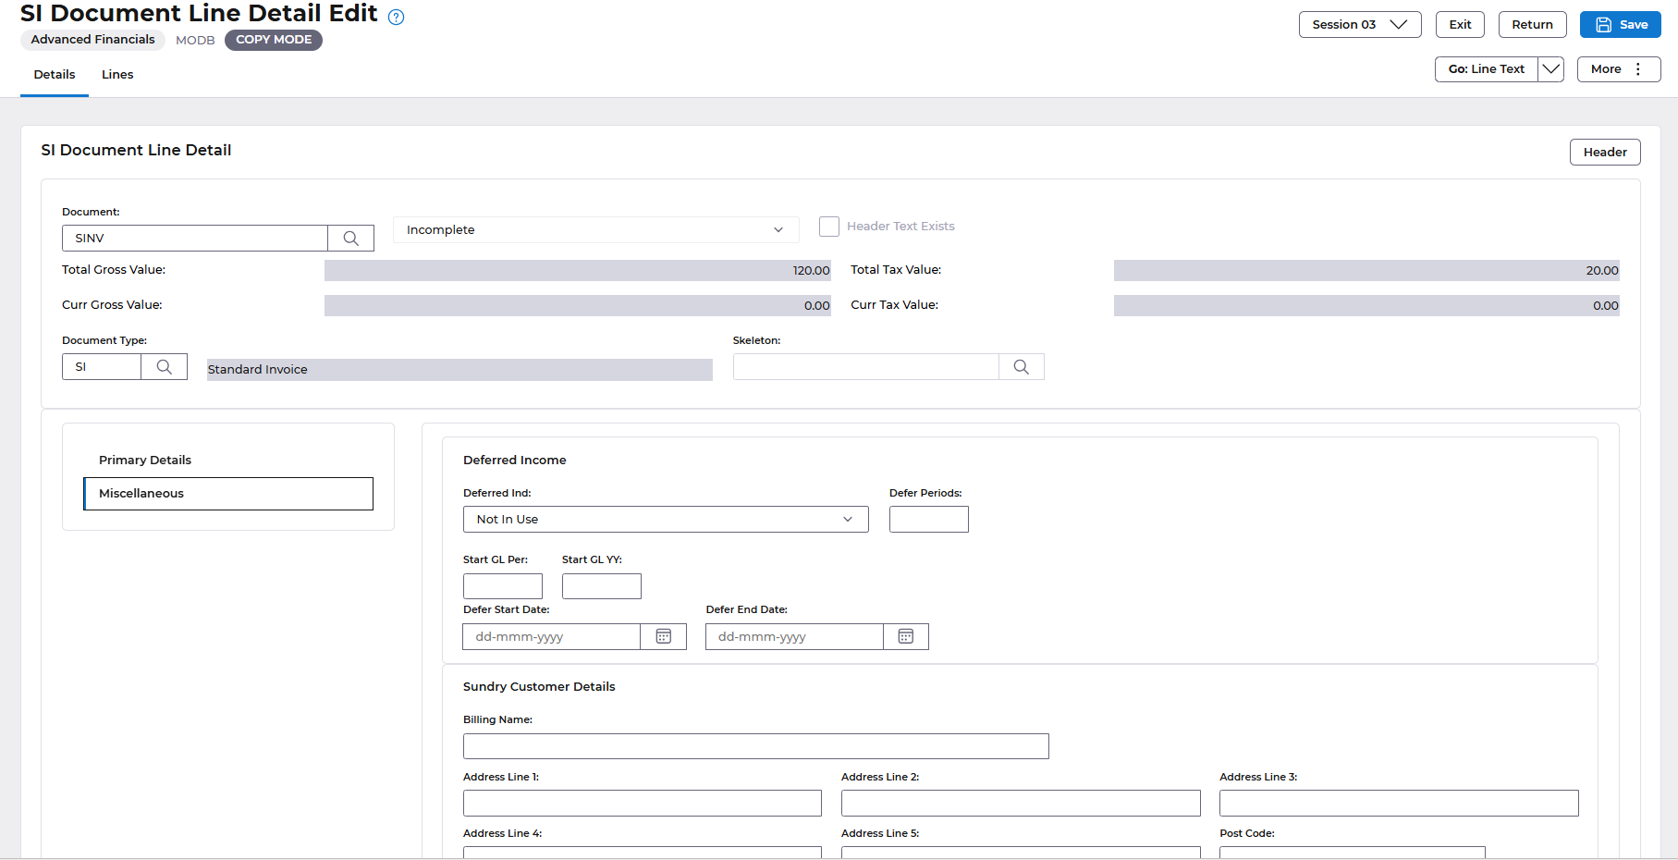The width and height of the screenshot is (1678, 860).
Task: Open the Defer End Date calendar picker
Action: click(905, 636)
